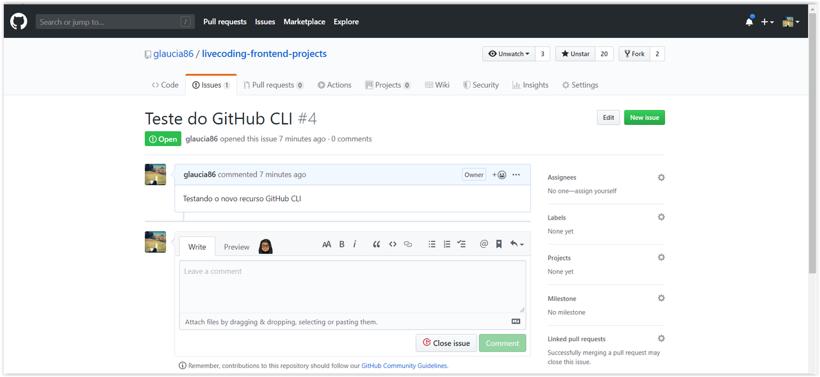The image size is (820, 377).
Task: Open the saved replies dropdown
Action: point(516,245)
